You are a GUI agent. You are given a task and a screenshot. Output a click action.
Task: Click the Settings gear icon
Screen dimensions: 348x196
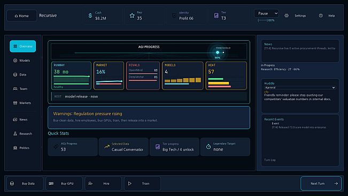287,16
